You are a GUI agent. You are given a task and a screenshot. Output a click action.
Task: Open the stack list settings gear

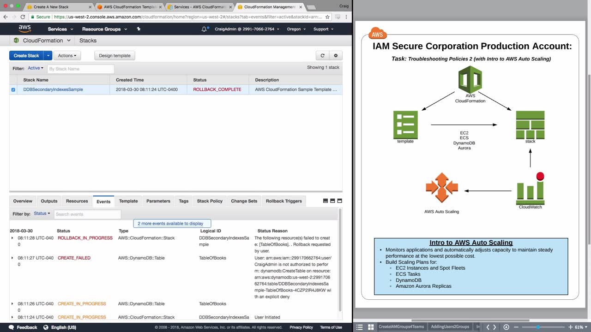(x=336, y=56)
